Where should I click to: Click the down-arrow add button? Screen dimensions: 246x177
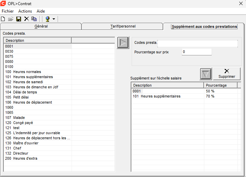(206, 74)
